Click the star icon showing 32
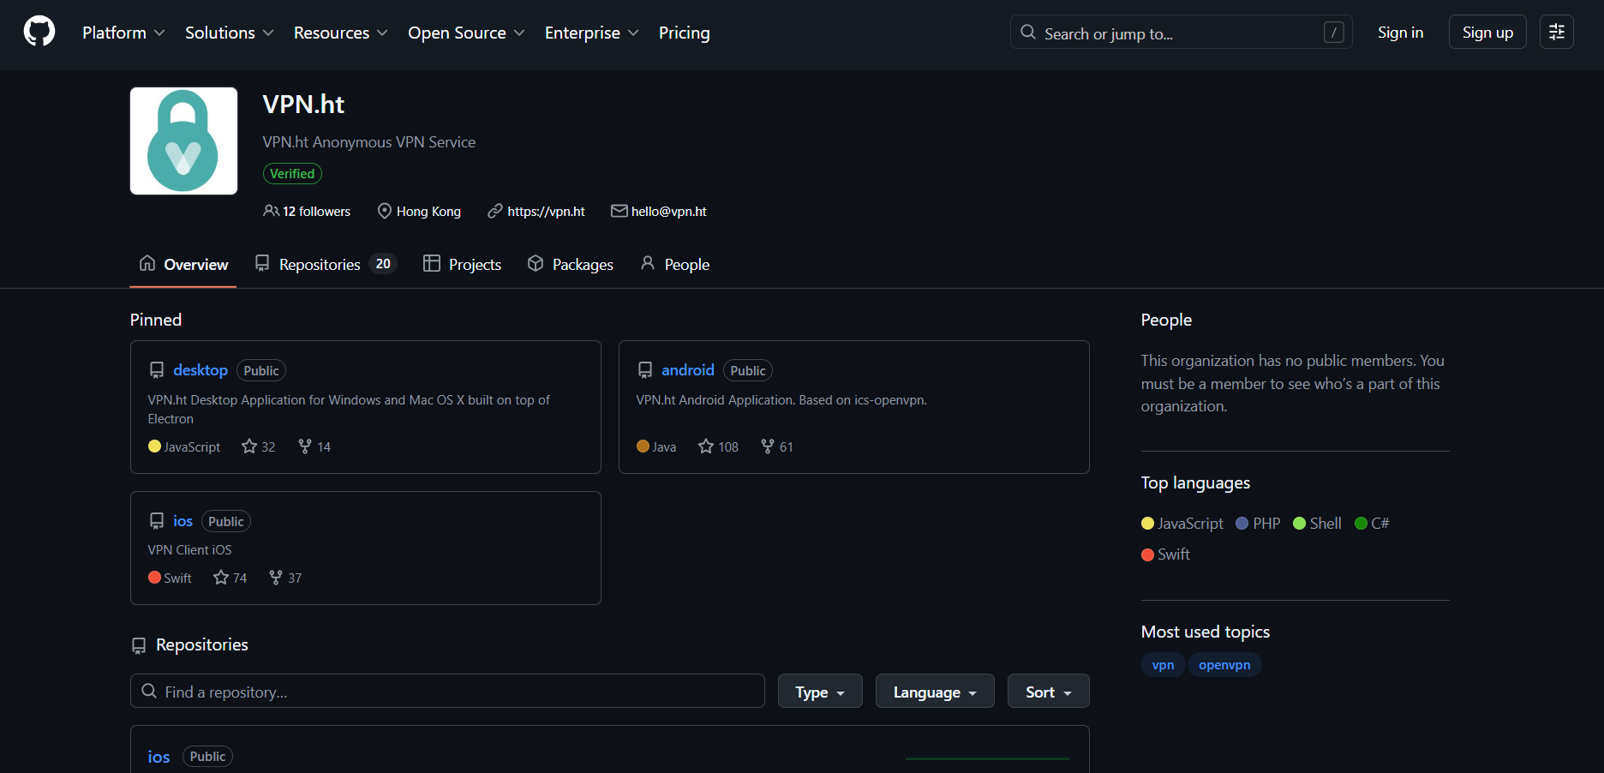Viewport: 1604px width, 773px height. [x=249, y=446]
